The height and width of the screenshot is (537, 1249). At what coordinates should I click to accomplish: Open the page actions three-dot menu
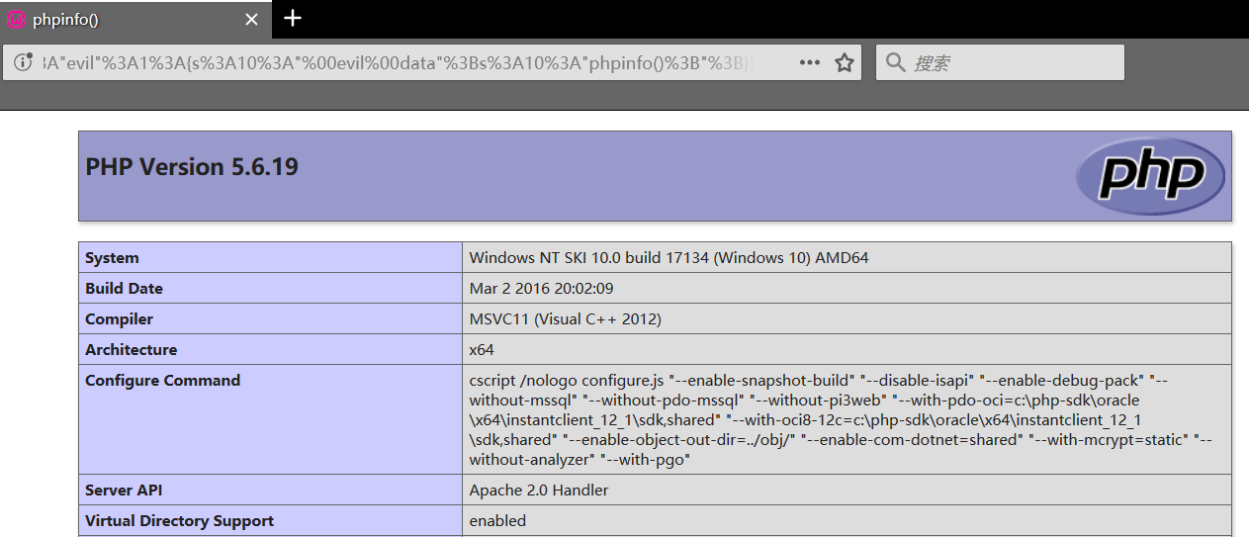tap(809, 62)
